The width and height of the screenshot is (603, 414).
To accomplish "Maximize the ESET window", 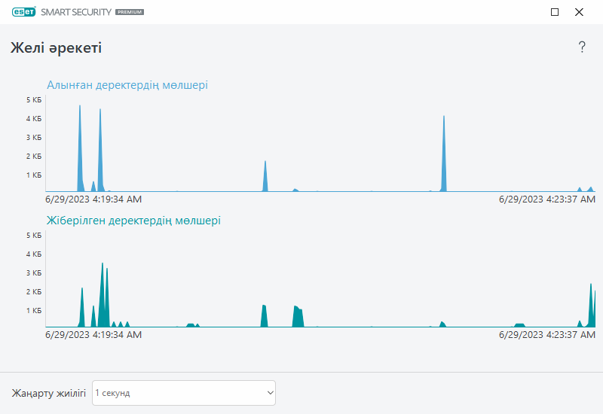I will [x=555, y=12].
